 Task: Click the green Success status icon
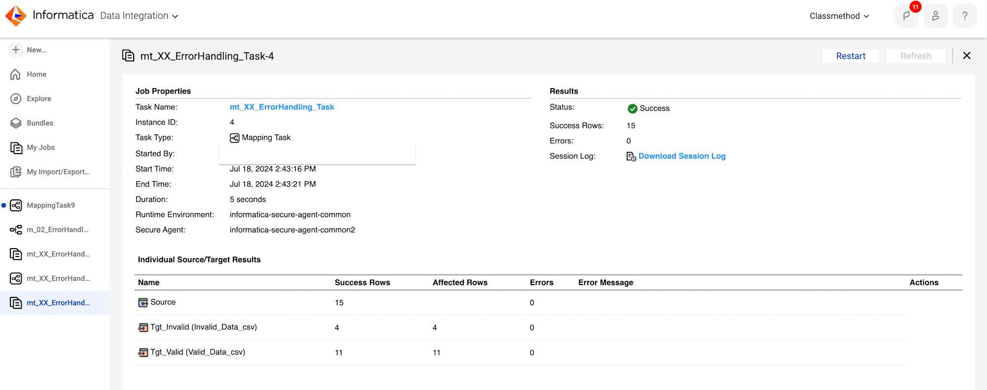[632, 108]
